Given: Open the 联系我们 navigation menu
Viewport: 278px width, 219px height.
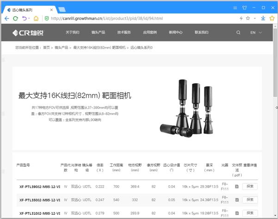Looking at the screenshot, I should (x=201, y=32).
